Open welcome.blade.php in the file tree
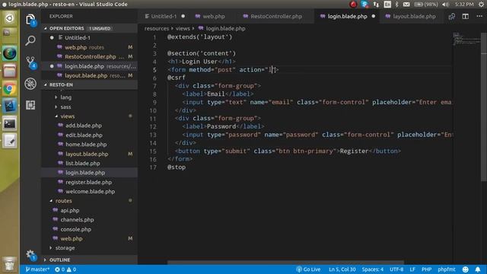487x274 pixels. (90, 191)
